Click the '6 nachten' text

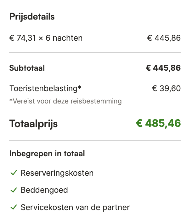[64, 38]
